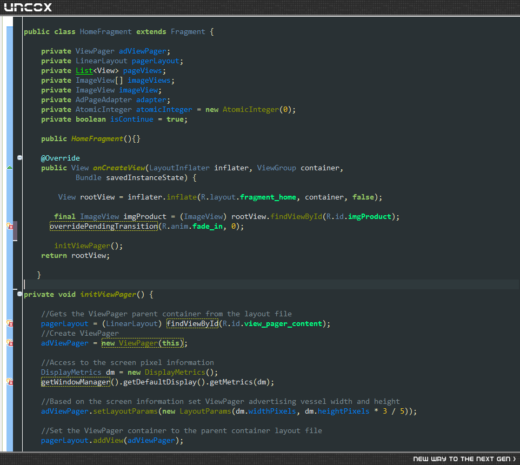Click the imageViews array field name
This screenshot has width=520, height=465.
149,80
